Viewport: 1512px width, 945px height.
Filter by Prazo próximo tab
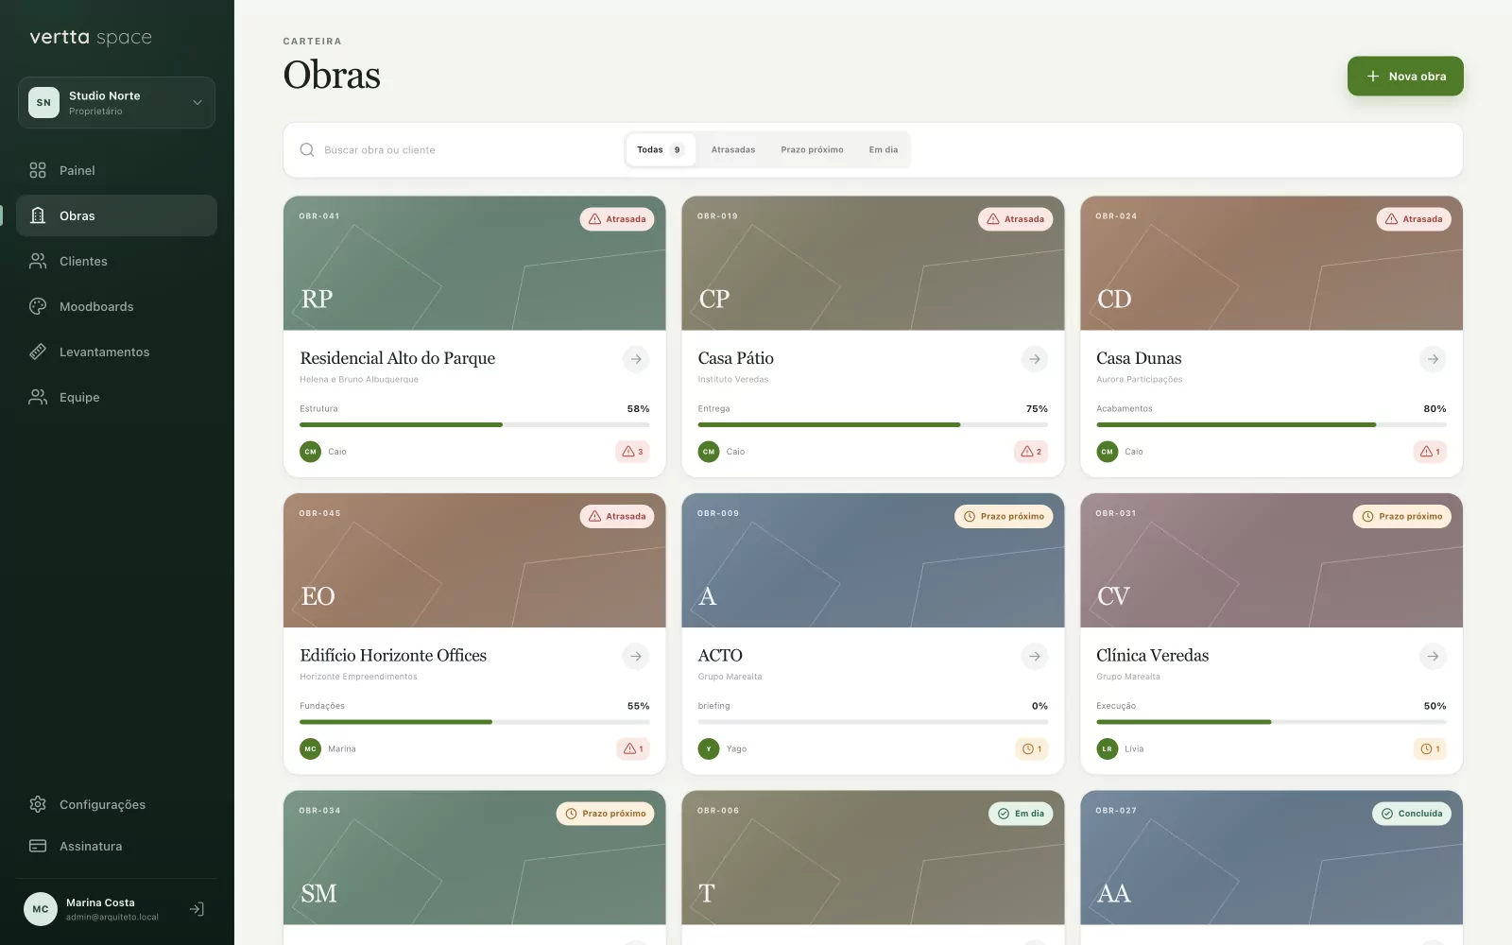point(812,149)
